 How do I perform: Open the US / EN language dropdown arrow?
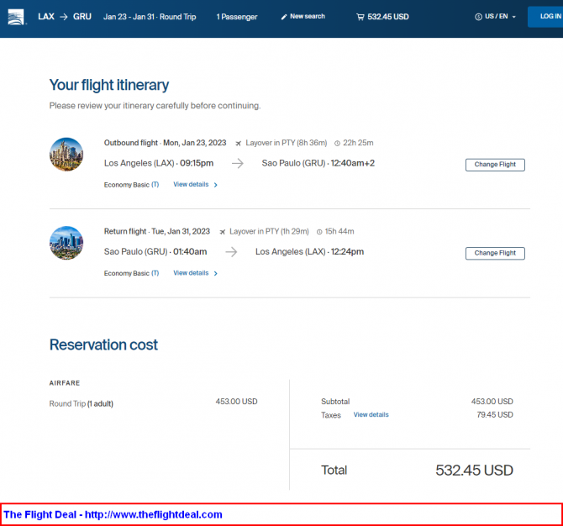(x=513, y=17)
